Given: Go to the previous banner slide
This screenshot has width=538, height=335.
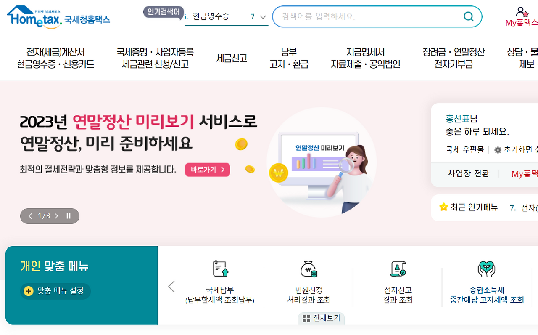Looking at the screenshot, I should pyautogui.click(x=30, y=216).
